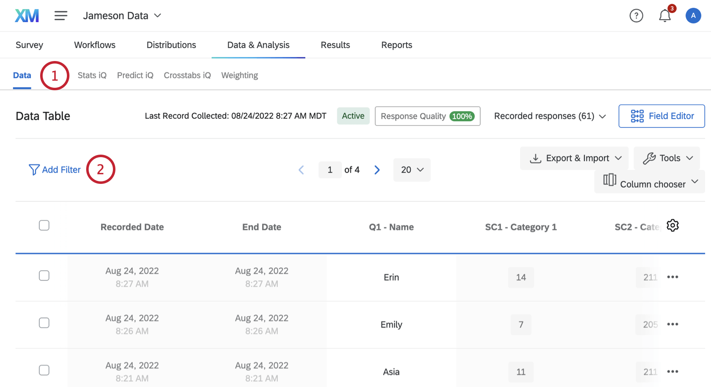The image size is (711, 387).
Task: Click the page number input field
Action: point(330,170)
